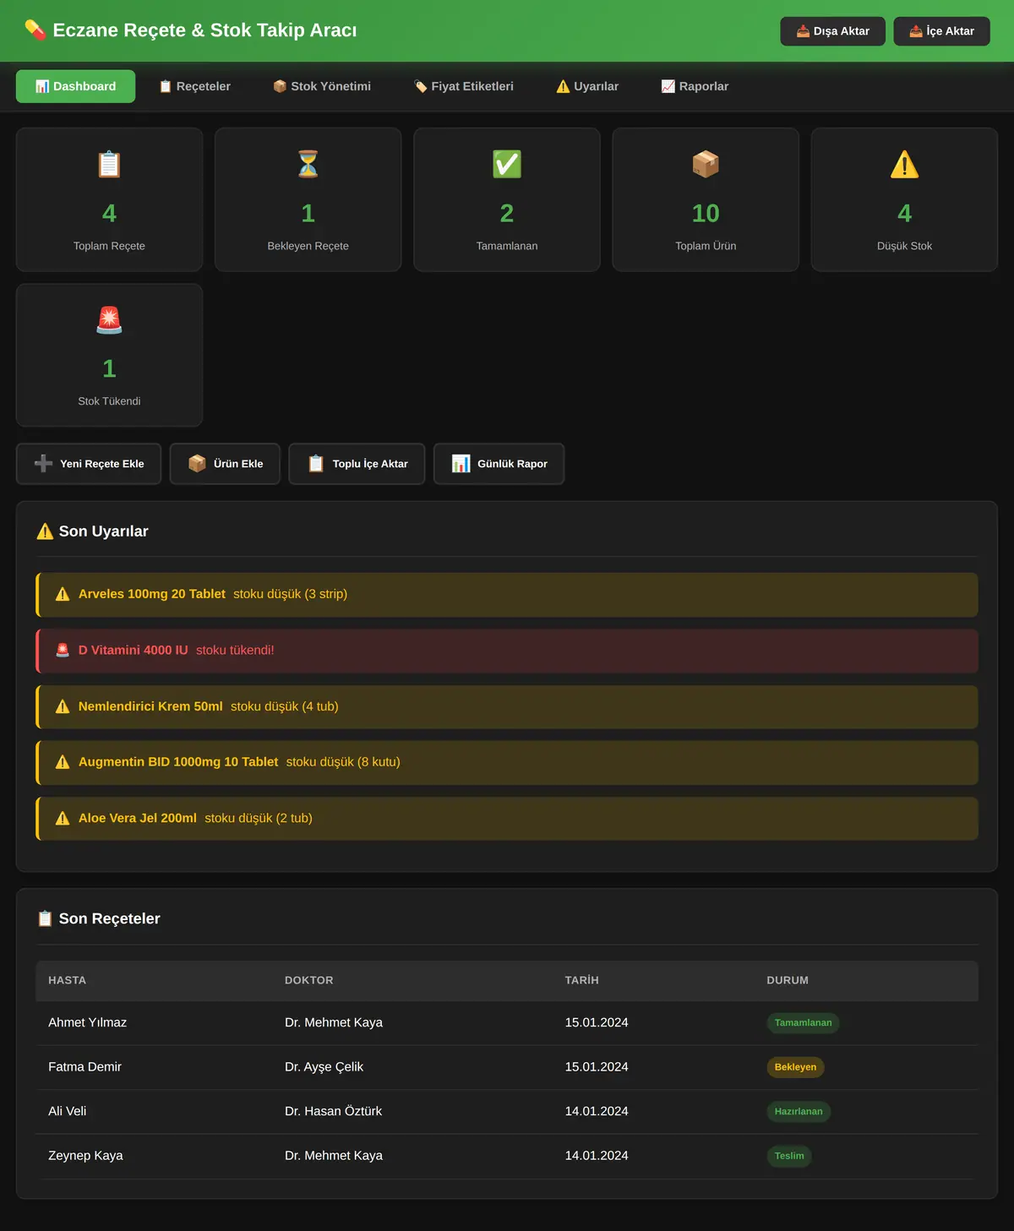Click the package box icon above Toplam Ürün
This screenshot has width=1014, height=1231.
tap(706, 164)
